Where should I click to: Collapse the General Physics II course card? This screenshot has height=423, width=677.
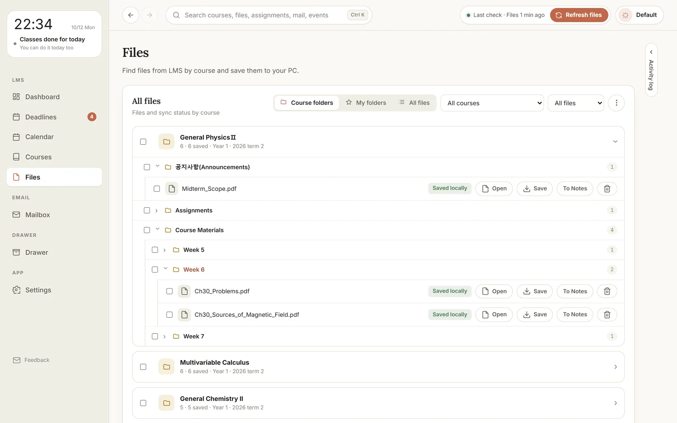[615, 141]
